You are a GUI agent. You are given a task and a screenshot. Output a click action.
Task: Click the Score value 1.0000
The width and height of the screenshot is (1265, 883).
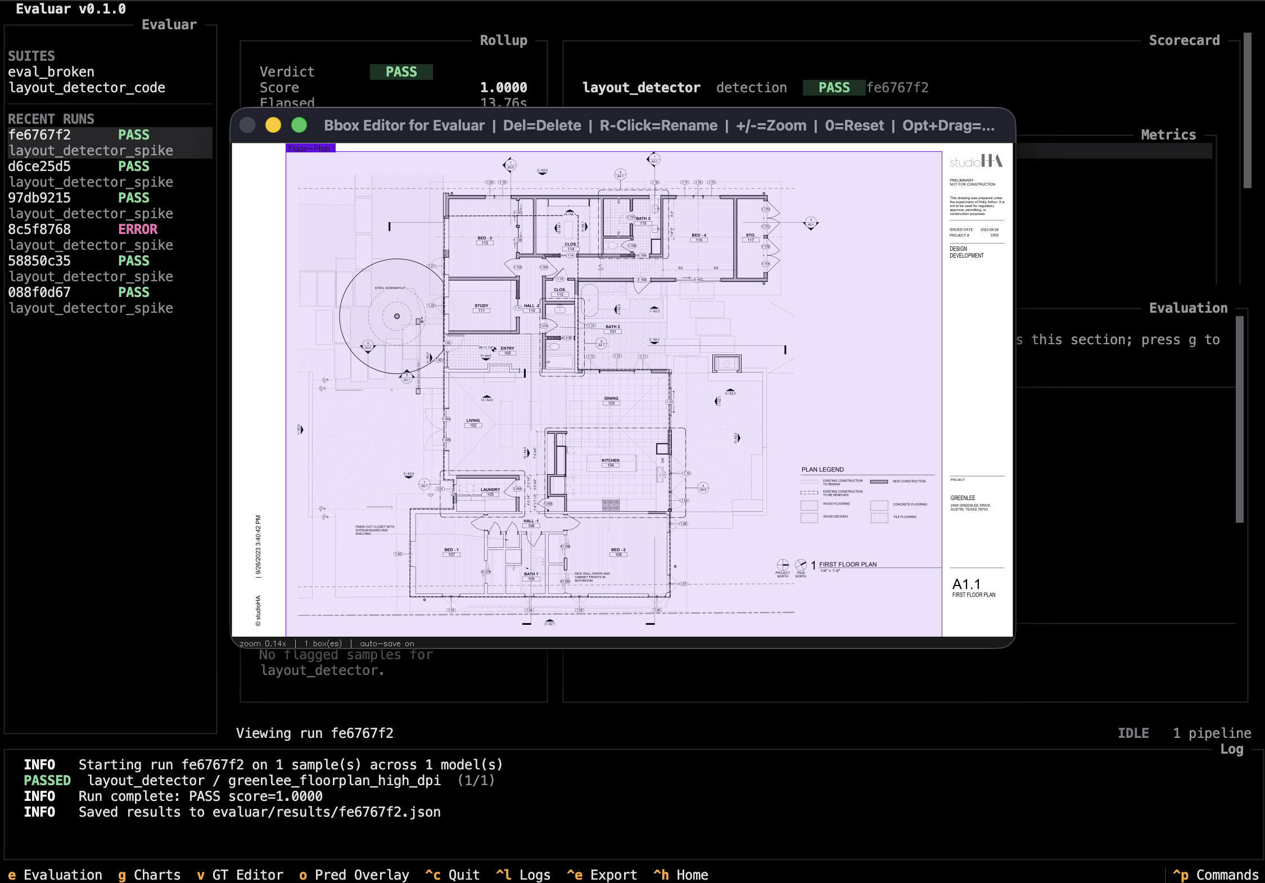tap(504, 88)
